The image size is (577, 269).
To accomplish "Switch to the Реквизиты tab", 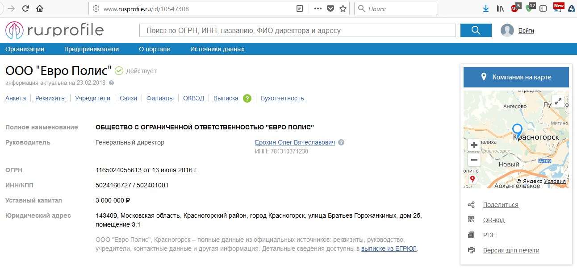I will tap(50, 98).
